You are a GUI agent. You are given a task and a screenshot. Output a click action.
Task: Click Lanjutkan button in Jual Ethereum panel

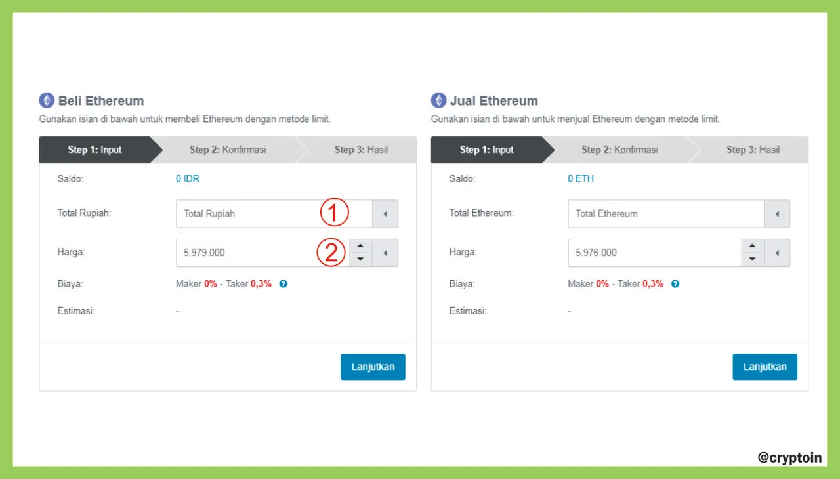[765, 367]
